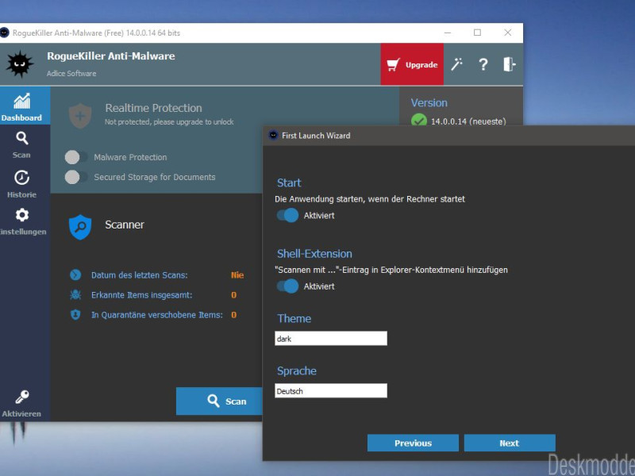The image size is (635, 476).
Task: Click the red Upgrade cart button
Action: tap(412, 64)
